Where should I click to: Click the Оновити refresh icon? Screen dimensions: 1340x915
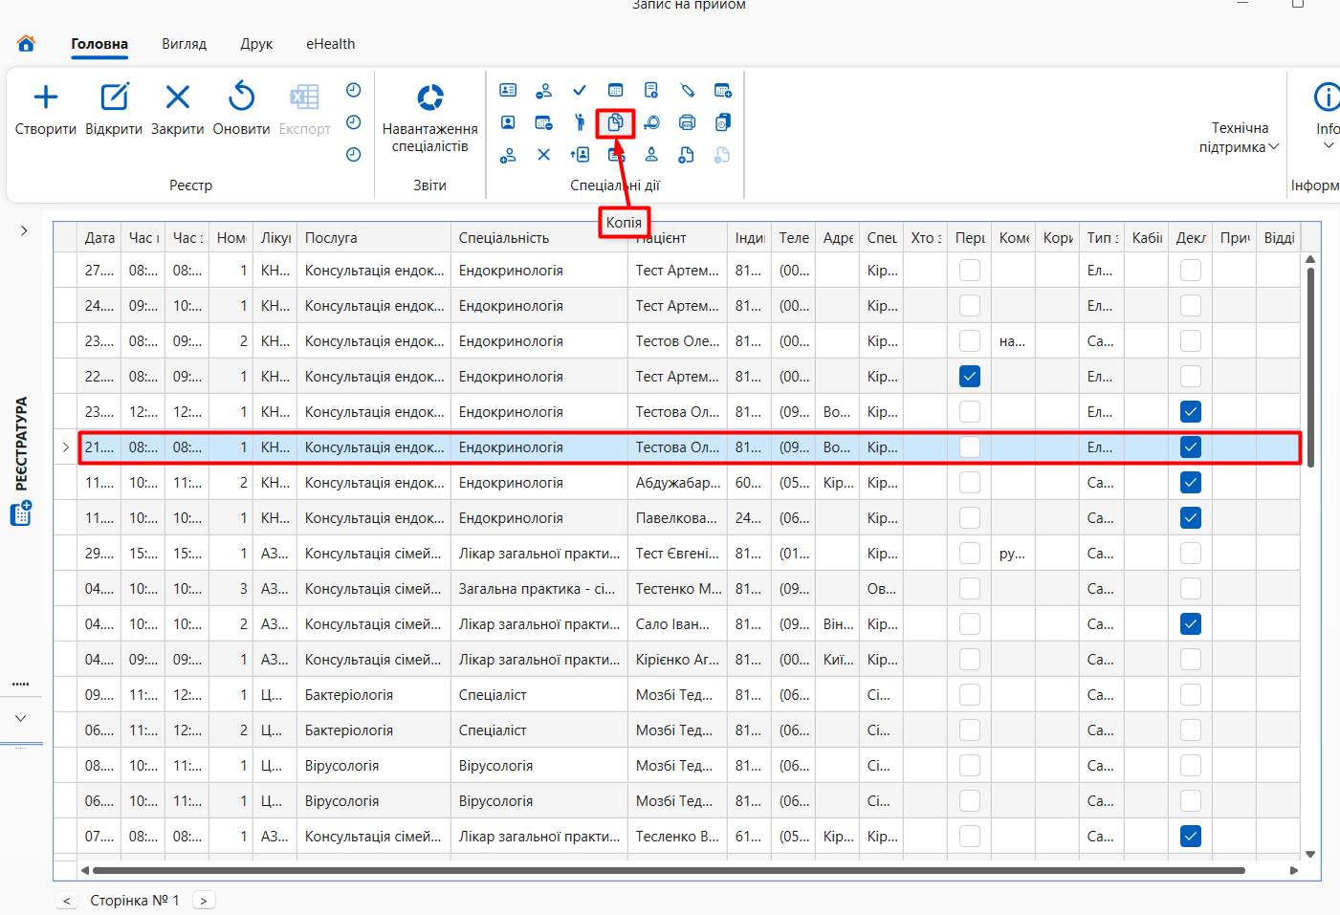[241, 97]
